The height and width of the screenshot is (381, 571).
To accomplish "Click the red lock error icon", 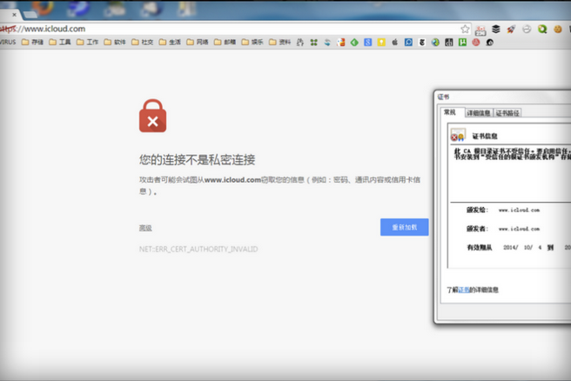I will (x=152, y=116).
